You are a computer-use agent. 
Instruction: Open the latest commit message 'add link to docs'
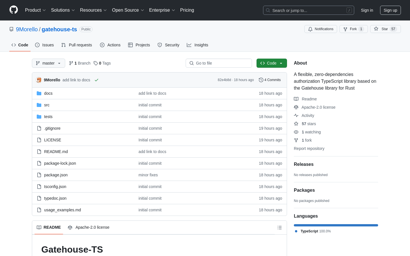point(76,80)
